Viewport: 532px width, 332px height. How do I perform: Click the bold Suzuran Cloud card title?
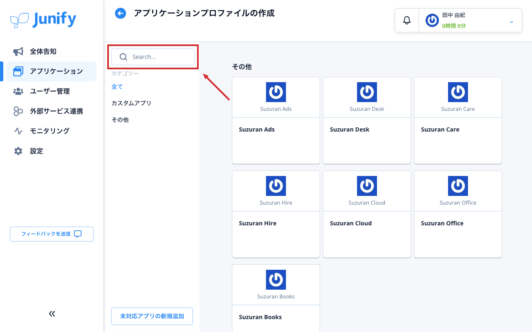click(351, 223)
